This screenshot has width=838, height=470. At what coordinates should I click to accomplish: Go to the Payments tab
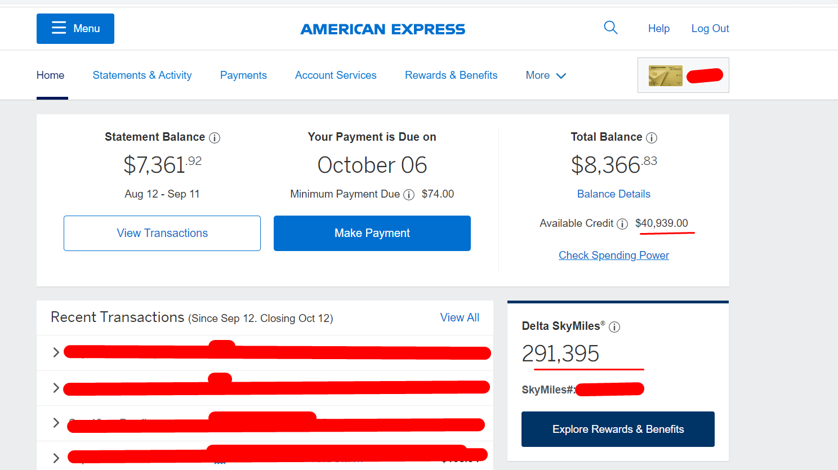tap(243, 75)
